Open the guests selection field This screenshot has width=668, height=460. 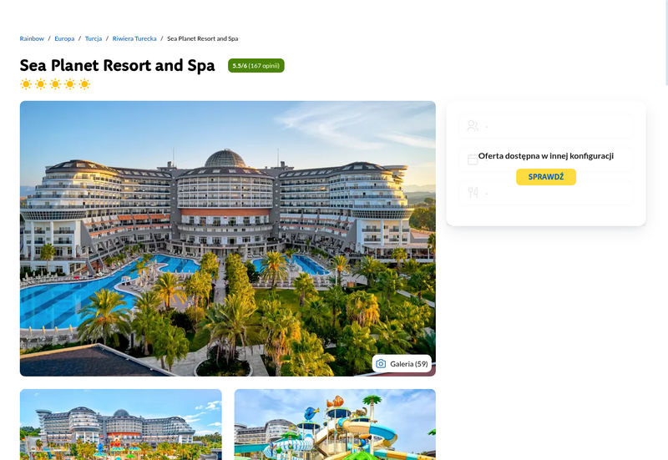coord(546,126)
